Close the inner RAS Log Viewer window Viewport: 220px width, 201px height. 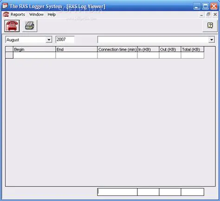tap(215, 15)
